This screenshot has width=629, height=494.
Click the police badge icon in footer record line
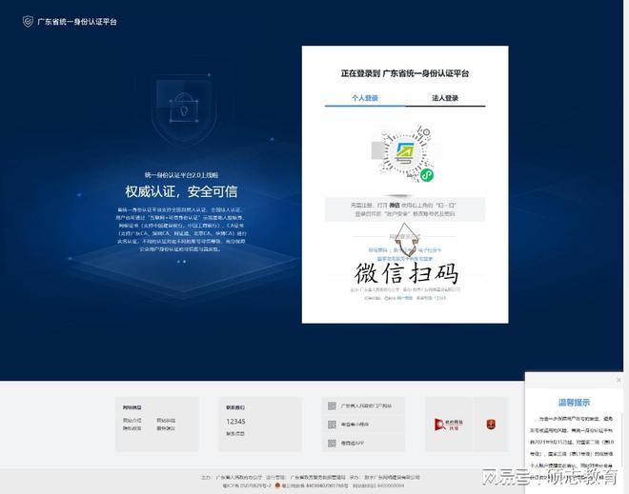tap(277, 485)
